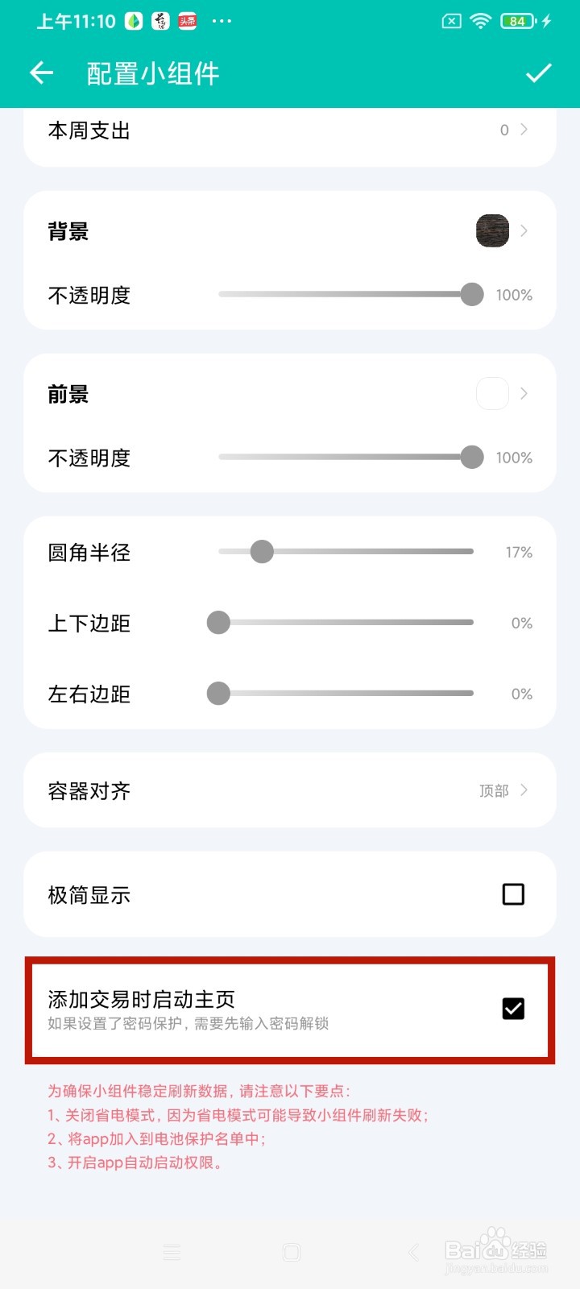
Task: Tap the Android recent apps menu icon
Action: 172,1252
